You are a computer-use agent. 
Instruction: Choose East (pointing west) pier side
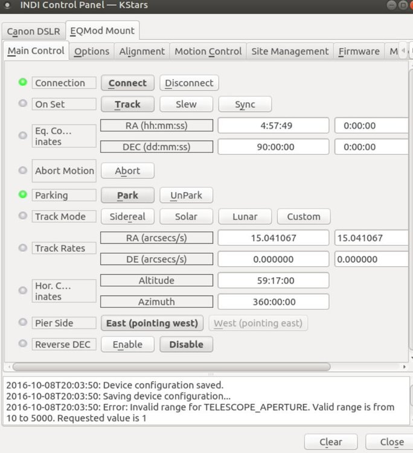coord(152,323)
